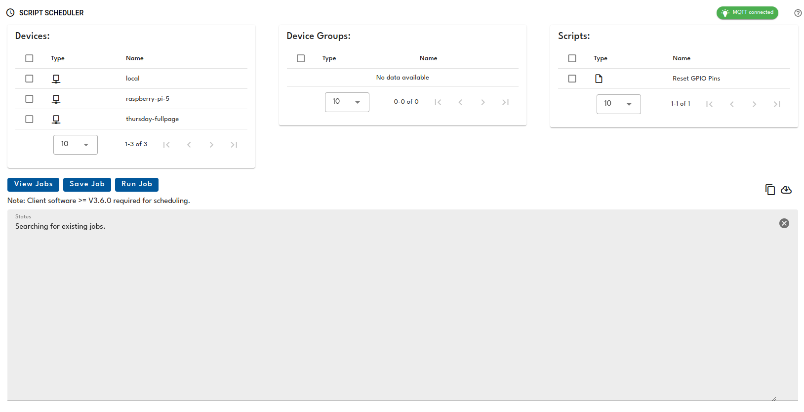Open Device Groups rows-per-page dropdown
Image resolution: width=804 pixels, height=412 pixels.
coord(347,102)
